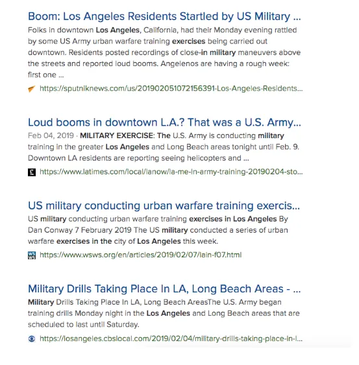Click snippet text 'Dan Conway 7 February 2019'

(80, 230)
